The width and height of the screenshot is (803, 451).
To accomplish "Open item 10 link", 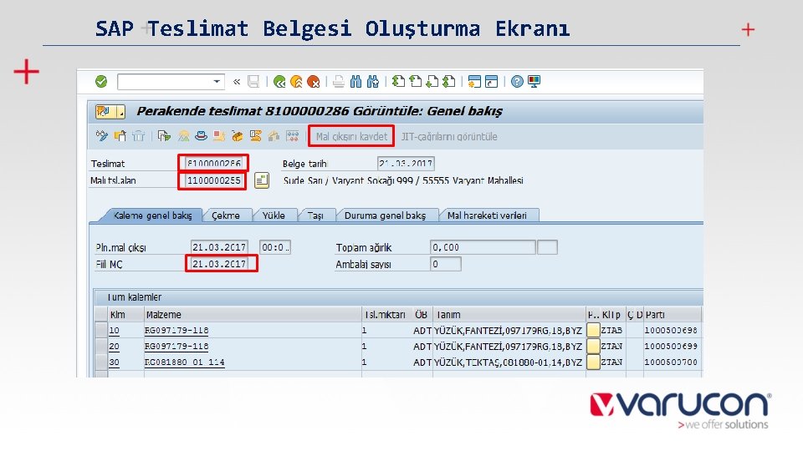I will [114, 331].
